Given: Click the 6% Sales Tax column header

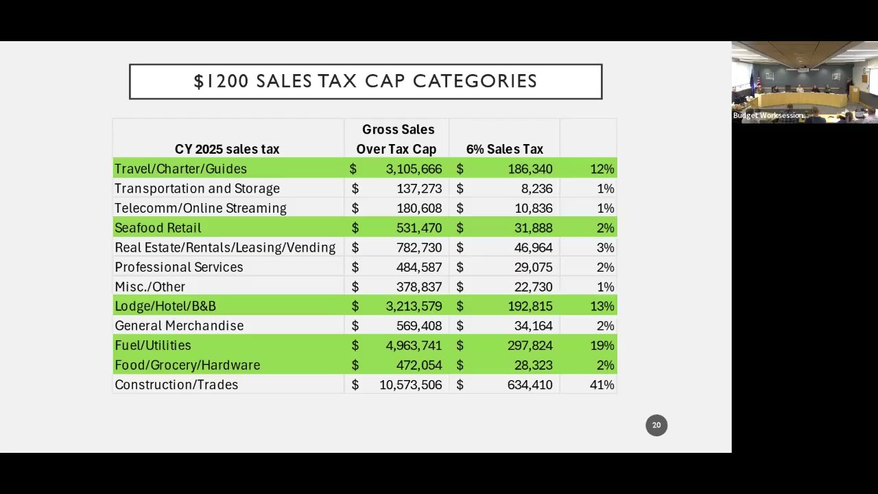Looking at the screenshot, I should pos(505,149).
